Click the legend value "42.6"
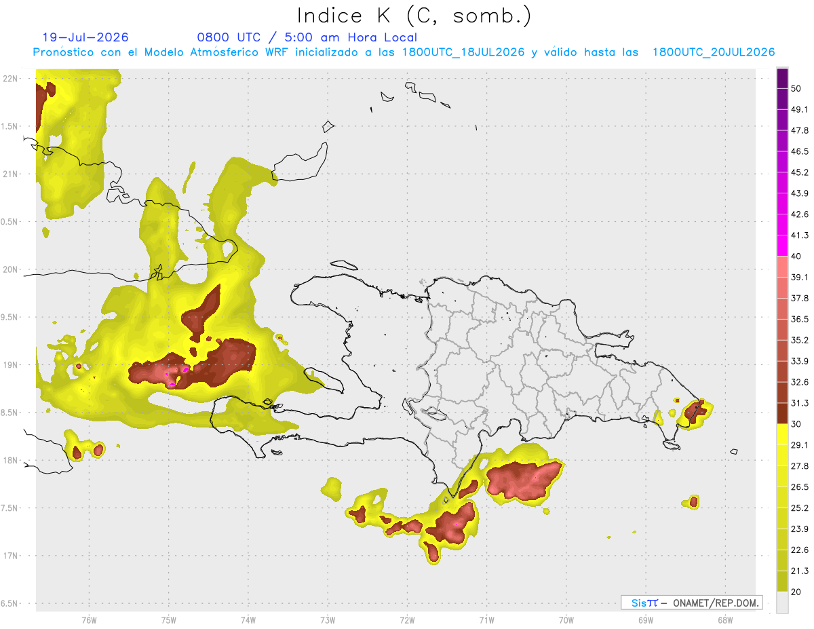This screenshot has height=629, width=814. 799,214
